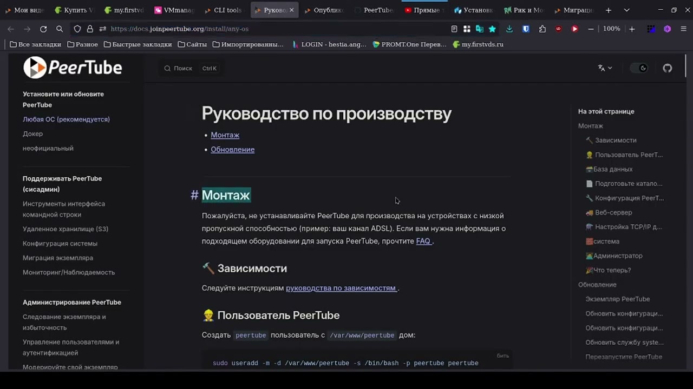This screenshot has height=389, width=693.
Task: Click the padlock site security icon
Action: click(x=90, y=29)
